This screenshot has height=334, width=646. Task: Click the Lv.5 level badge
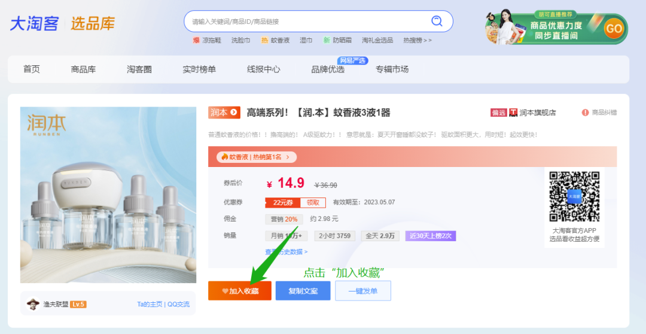(78, 305)
